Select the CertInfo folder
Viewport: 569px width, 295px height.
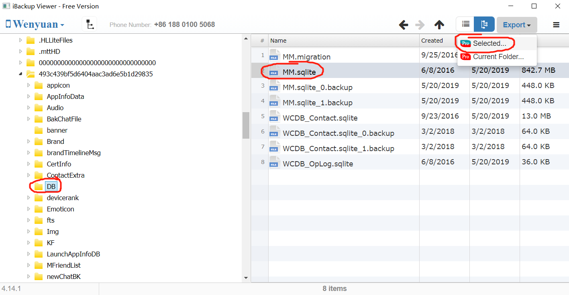59,164
